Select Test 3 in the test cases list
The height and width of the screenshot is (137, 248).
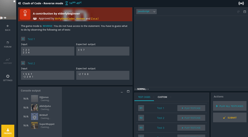tap(161, 128)
